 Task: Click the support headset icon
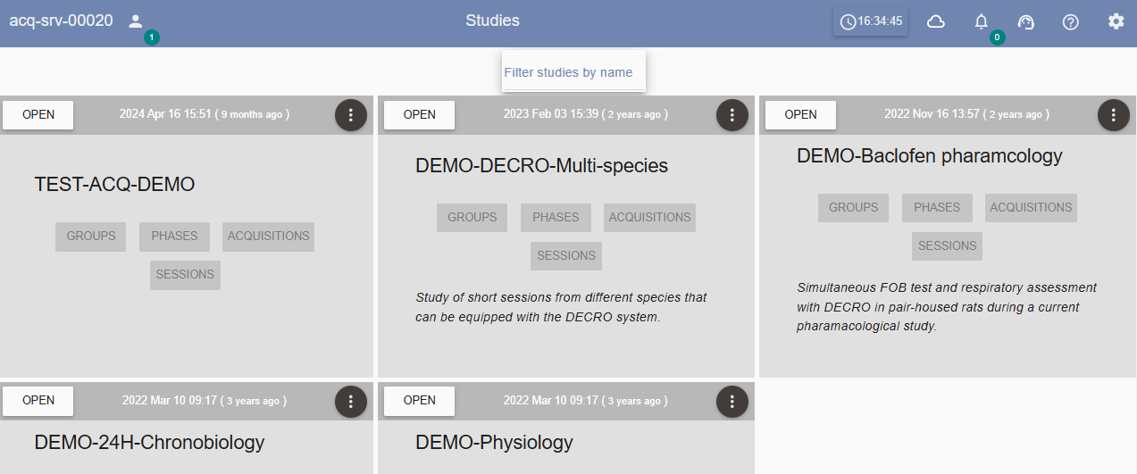point(1026,21)
